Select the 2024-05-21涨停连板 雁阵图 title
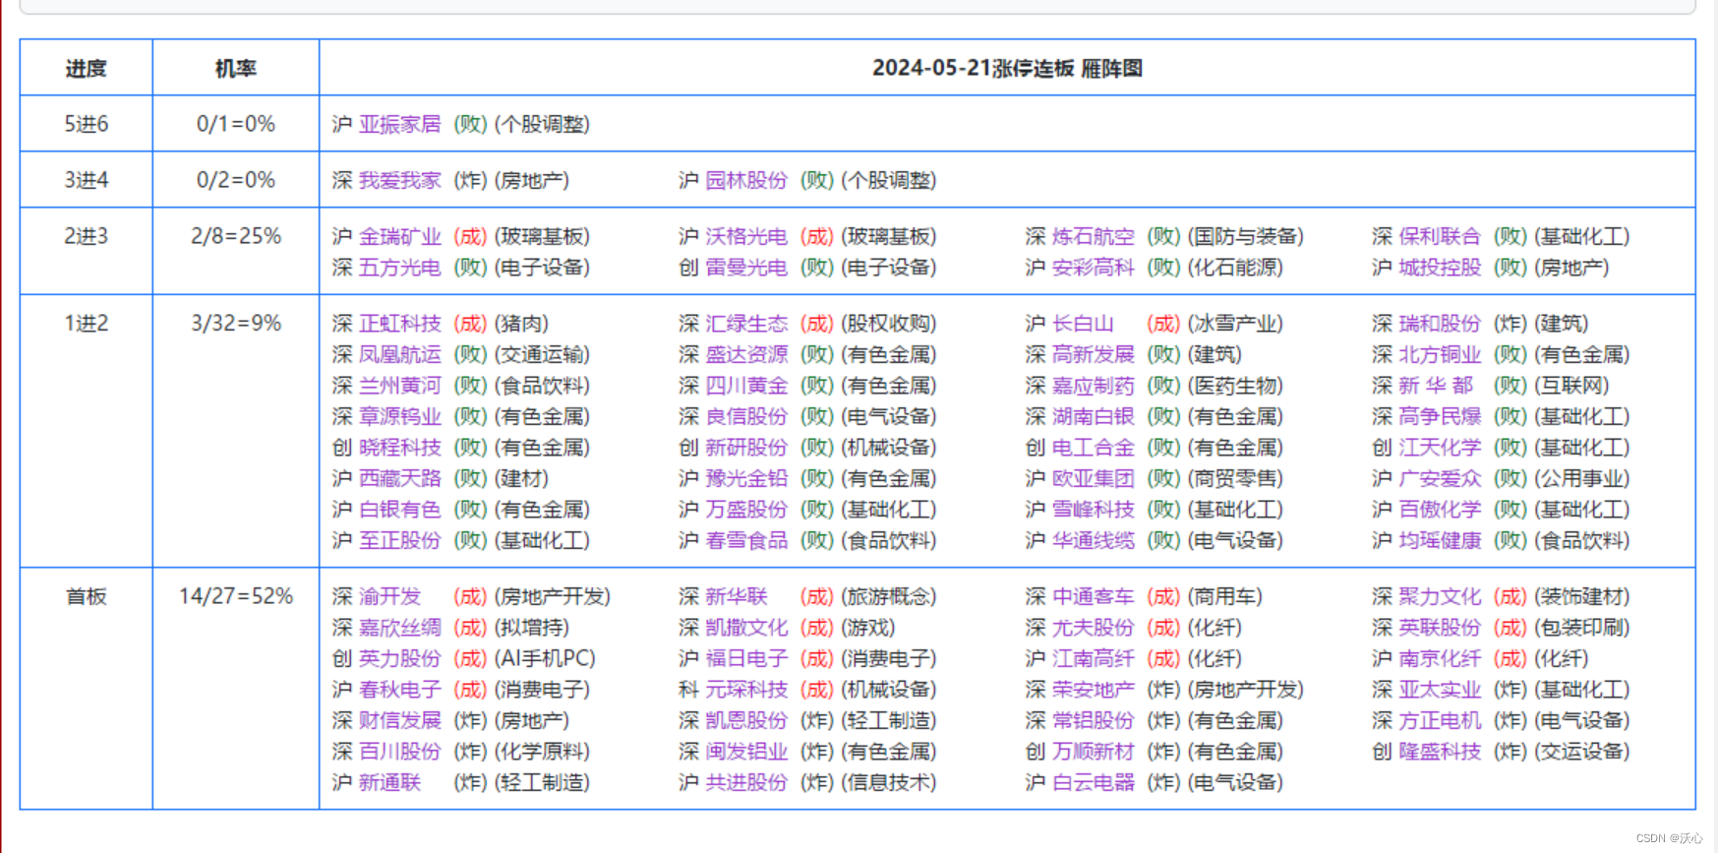Image resolution: width=1718 pixels, height=853 pixels. tap(1007, 69)
